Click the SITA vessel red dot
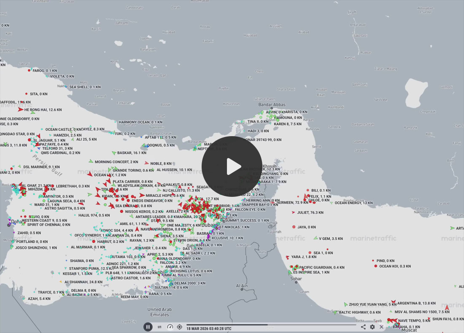 click(x=26, y=94)
